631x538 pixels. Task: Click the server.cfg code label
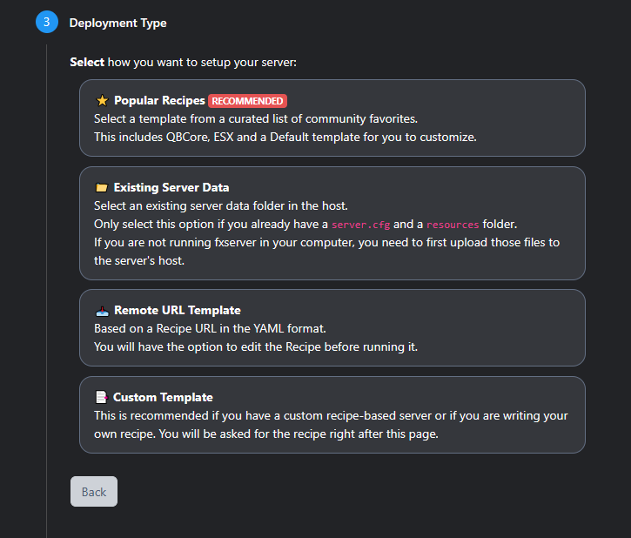[360, 224]
